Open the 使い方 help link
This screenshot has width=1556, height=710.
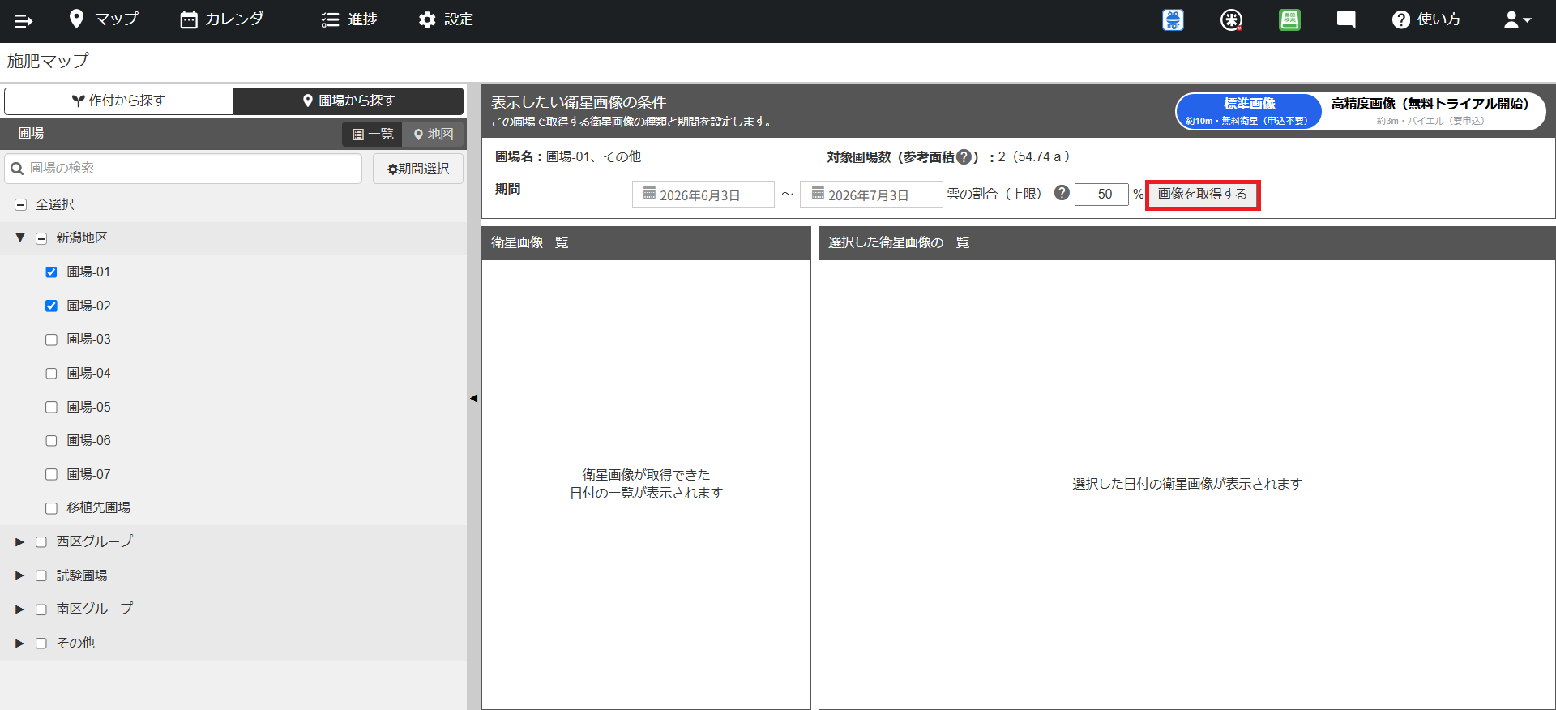(x=1426, y=19)
